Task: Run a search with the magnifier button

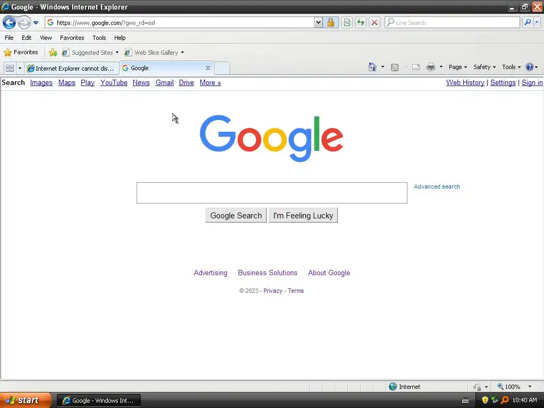Action: tap(528, 22)
